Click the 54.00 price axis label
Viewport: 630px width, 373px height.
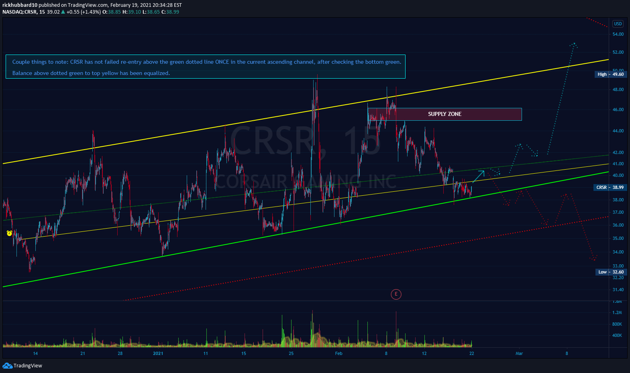[x=618, y=34]
